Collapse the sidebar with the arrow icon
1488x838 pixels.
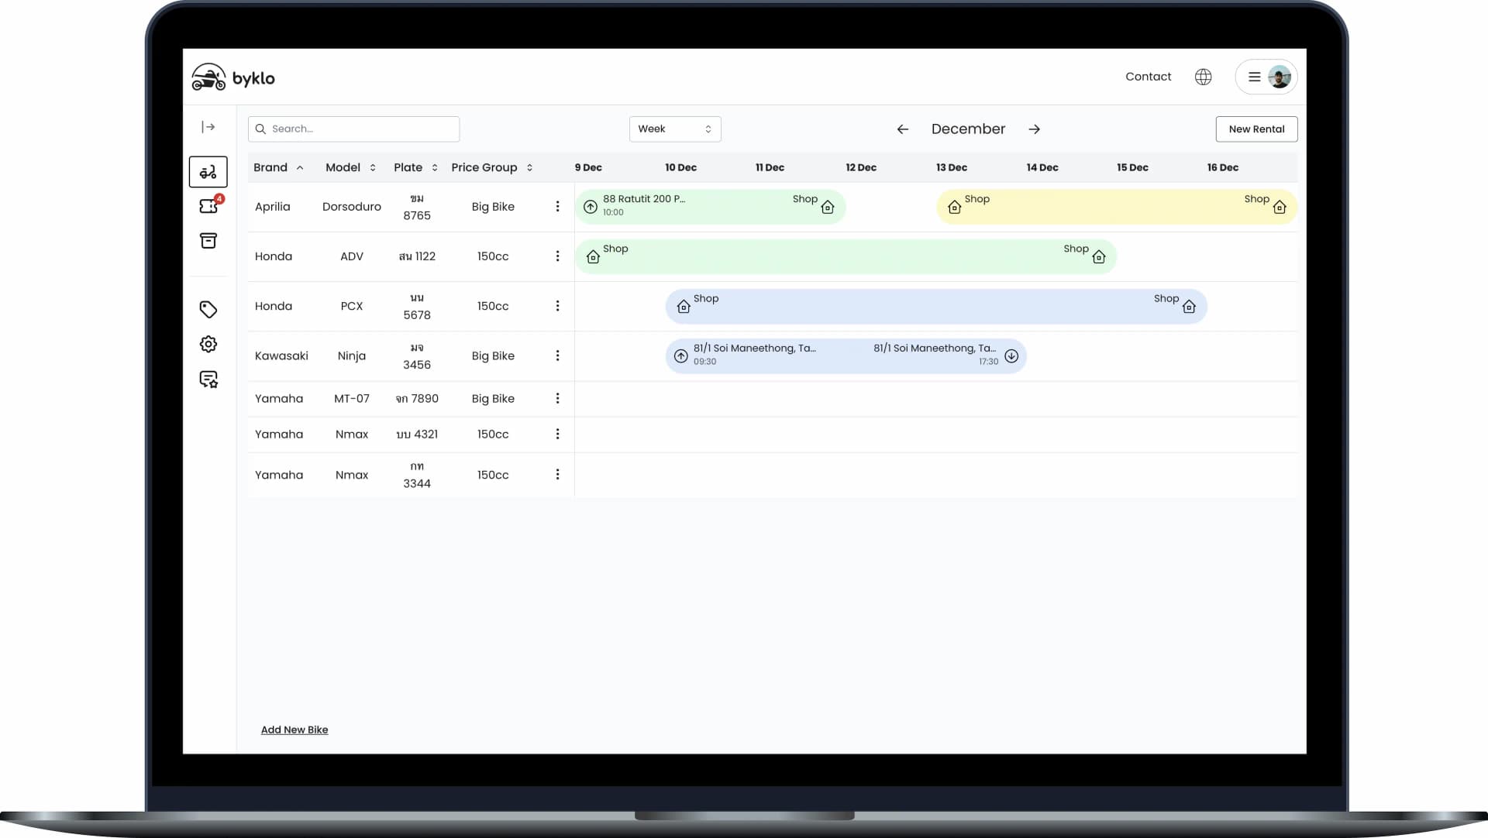click(208, 127)
